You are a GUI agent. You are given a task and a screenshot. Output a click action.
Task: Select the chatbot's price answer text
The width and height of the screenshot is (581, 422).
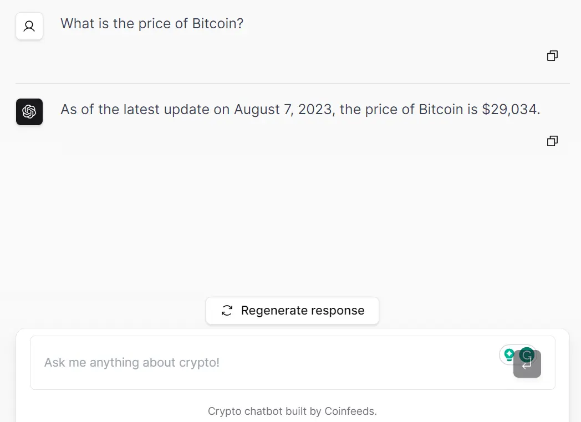[x=301, y=109]
